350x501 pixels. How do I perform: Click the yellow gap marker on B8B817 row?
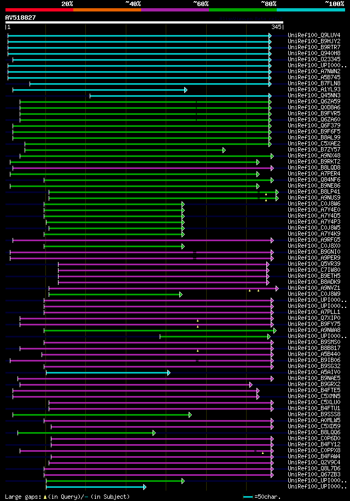click(197, 351)
